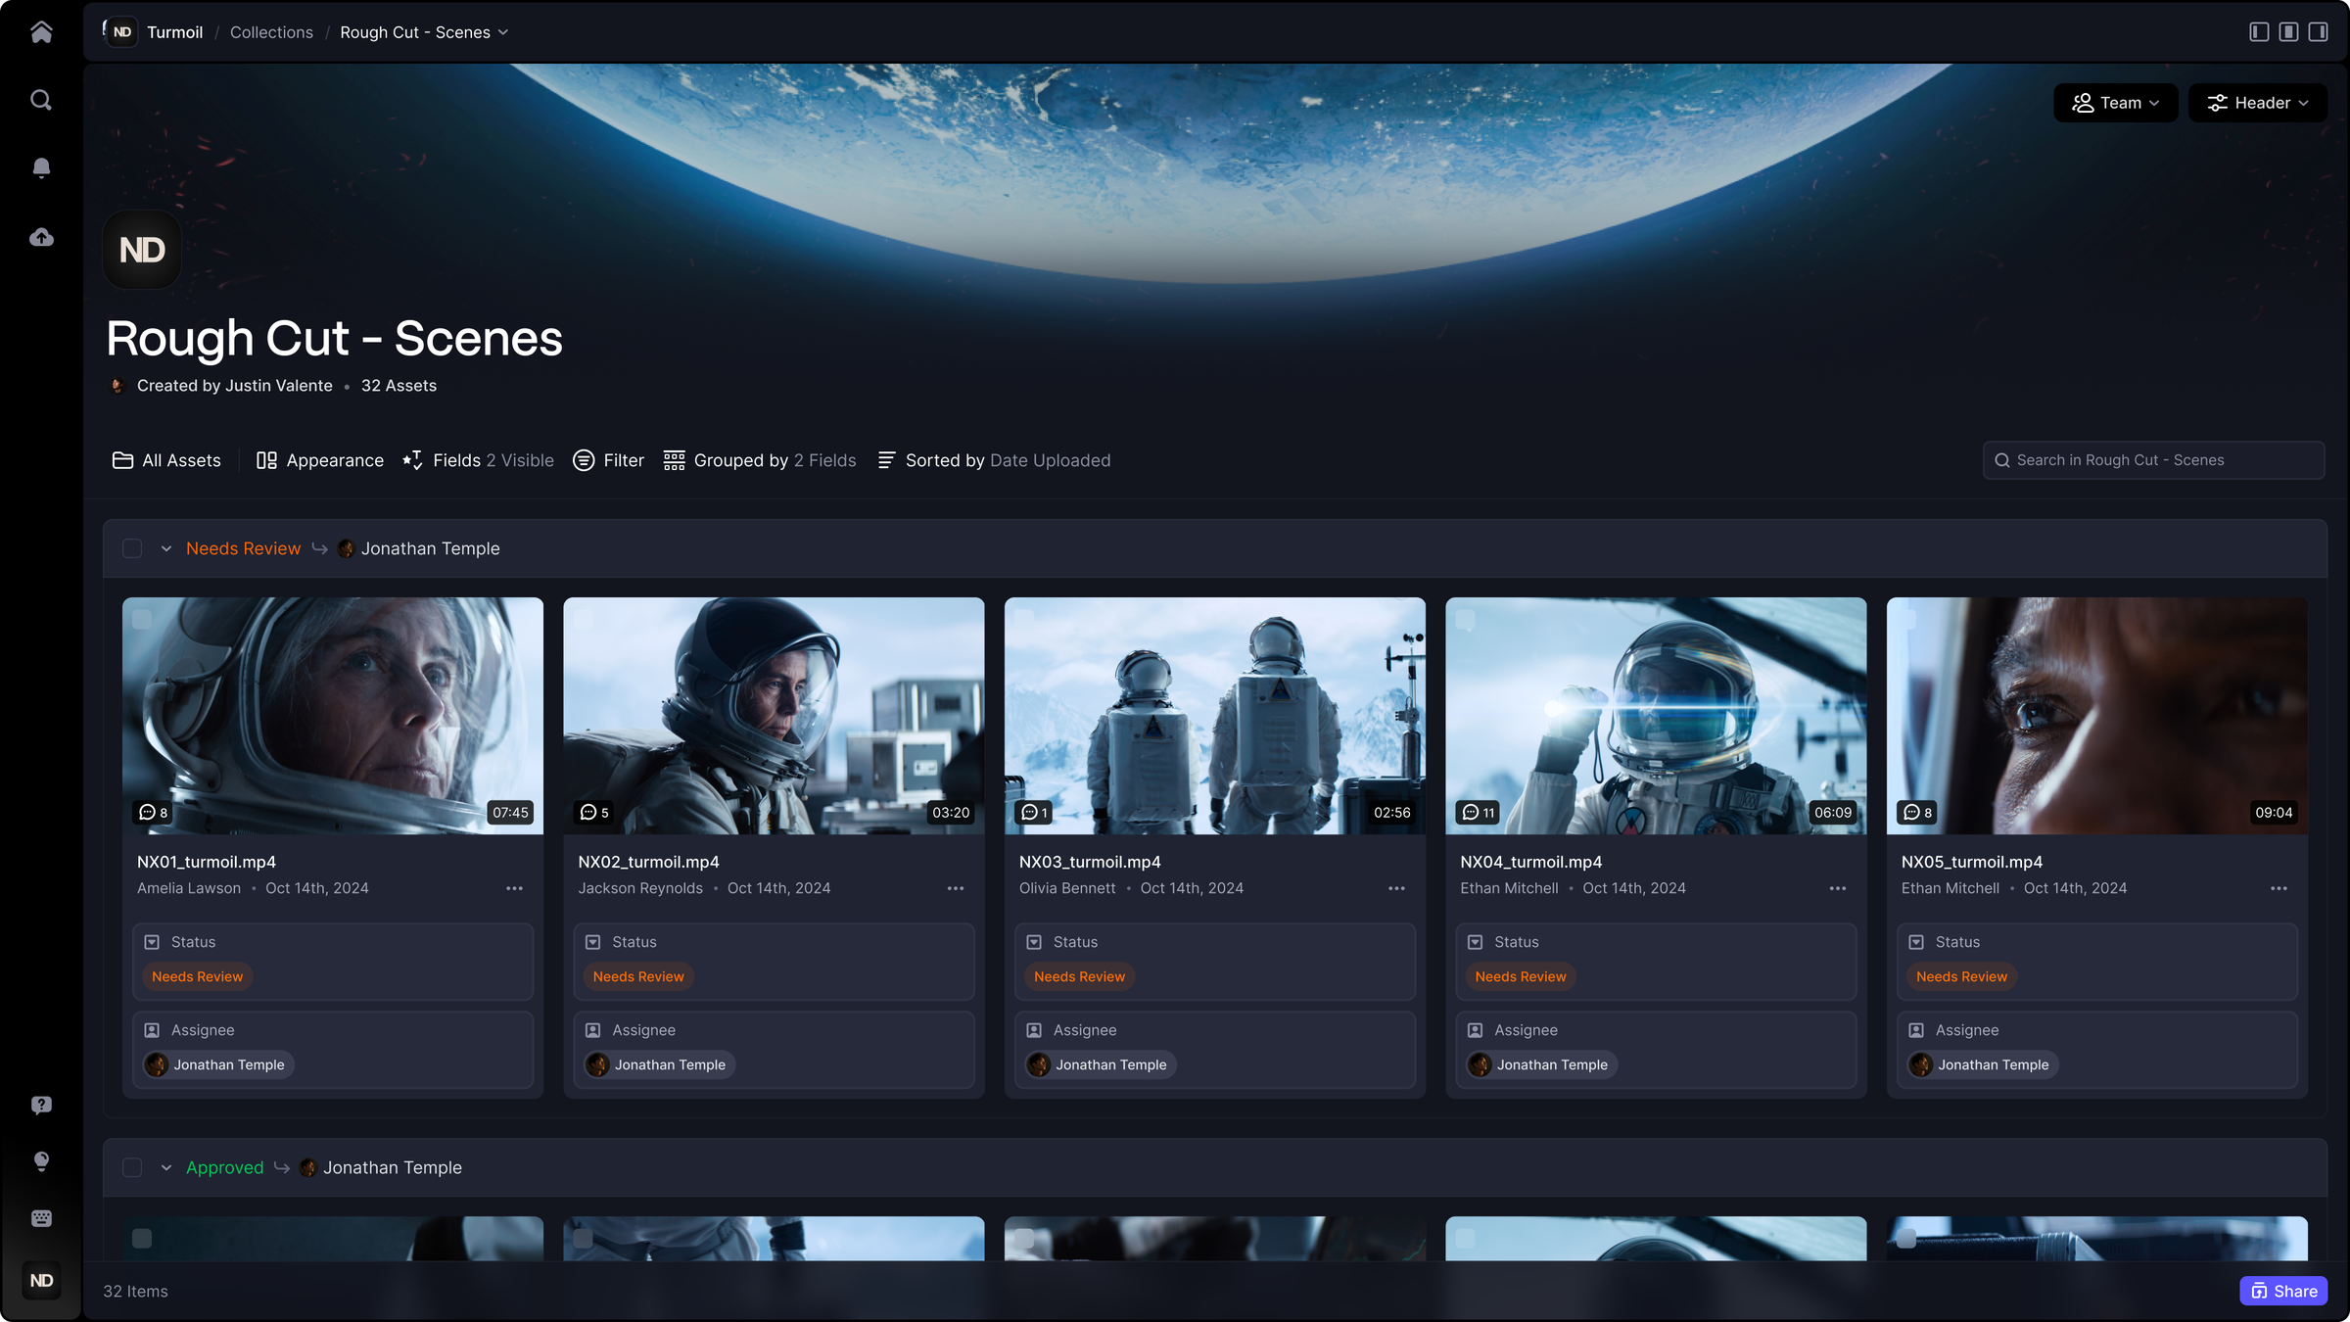Click Justin Valente's creator avatar
Viewport: 2350px width, 1322px height.
click(117, 386)
